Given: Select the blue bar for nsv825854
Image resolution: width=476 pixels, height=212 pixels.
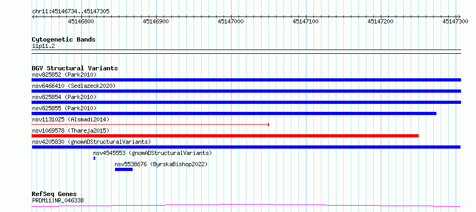Looking at the screenshot, I should 246,102.
